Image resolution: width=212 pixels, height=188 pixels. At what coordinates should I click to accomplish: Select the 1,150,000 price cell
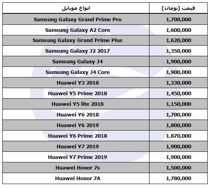(x=179, y=104)
